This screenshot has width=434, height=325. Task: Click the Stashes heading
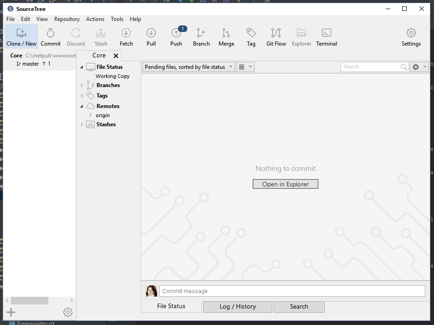[106, 124]
